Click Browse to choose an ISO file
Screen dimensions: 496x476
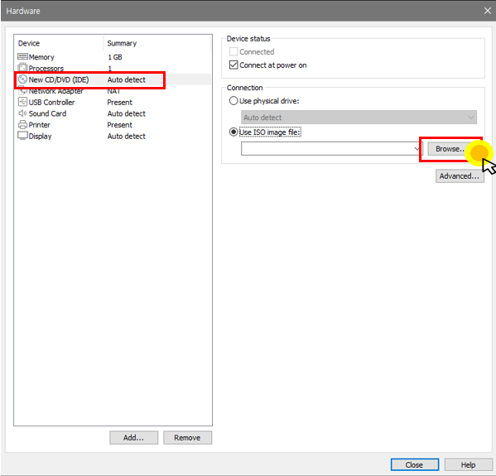(x=449, y=149)
